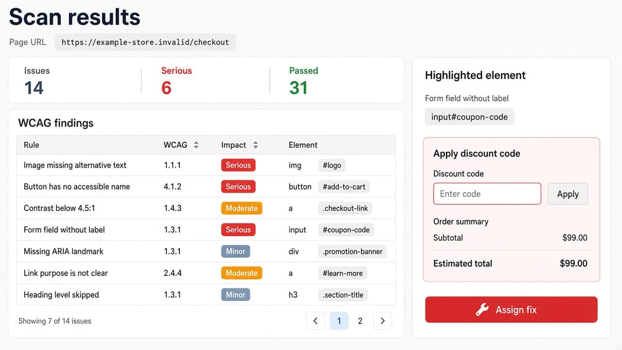Sort findings by the Impact column arrows
Viewport: 622px width, 350px height.
coord(256,145)
